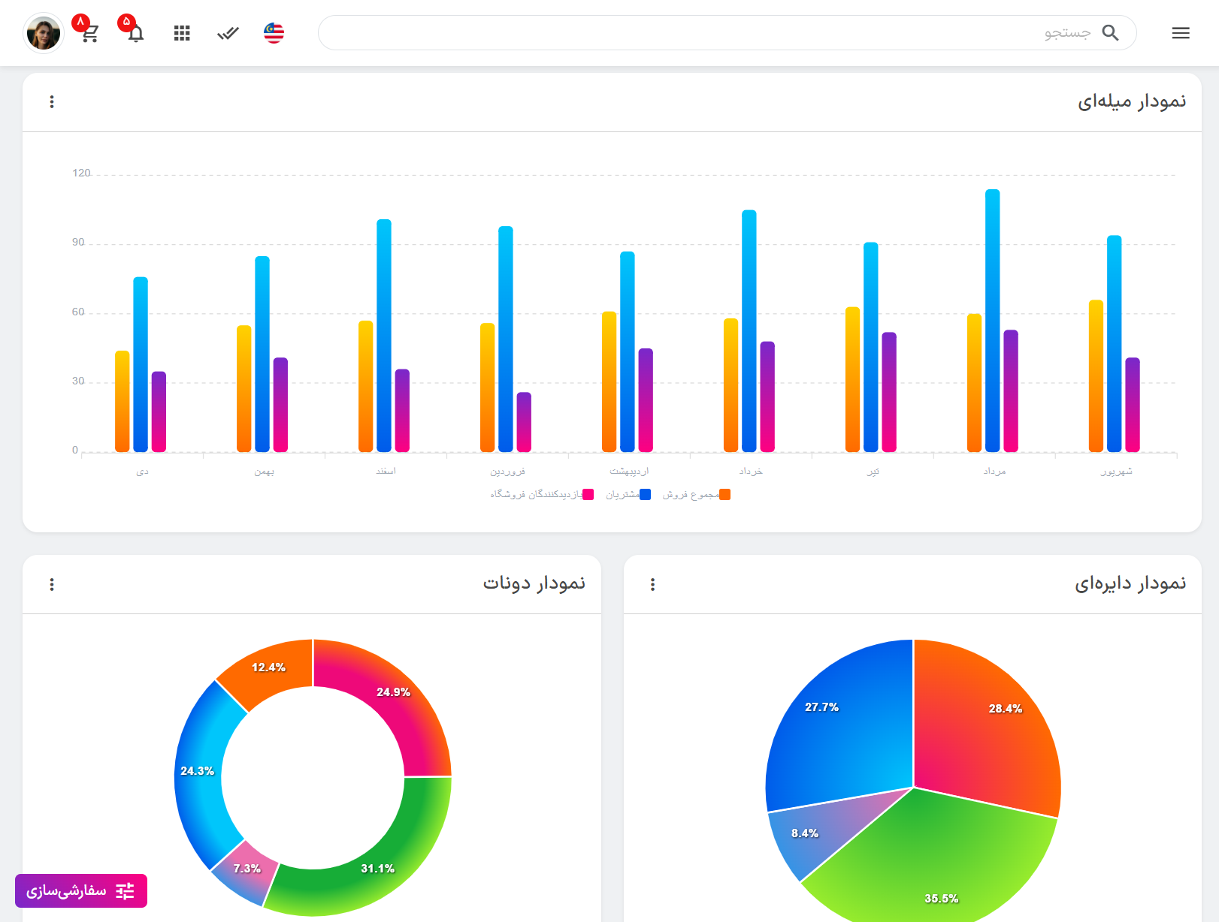Image resolution: width=1219 pixels, height=922 pixels.
Task: Open the notifications bell icon
Action: point(135,33)
